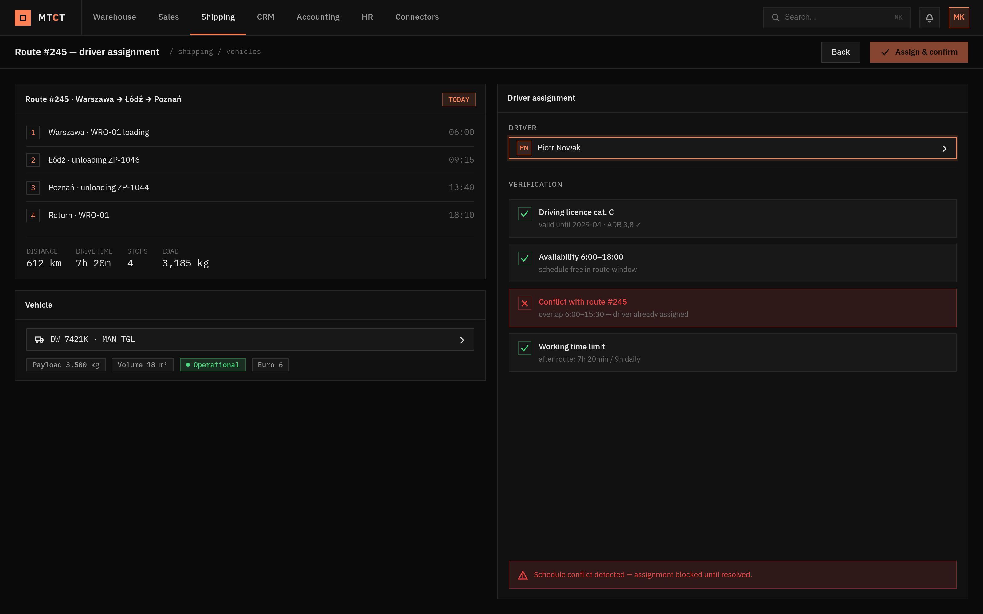Open the MK user avatar menu

(959, 17)
